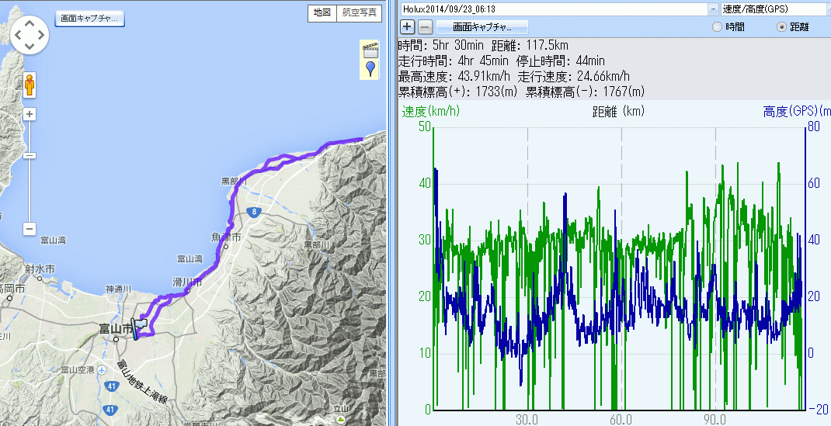This screenshot has width=831, height=426.
Task: Select the 距離 radio button
Action: point(781,27)
